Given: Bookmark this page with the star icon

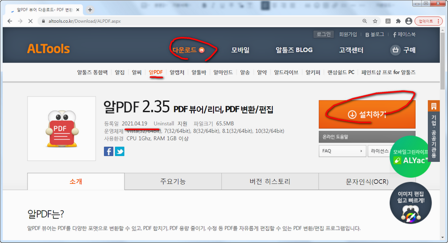Looking at the screenshot, I should pos(375,21).
